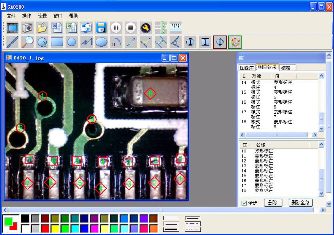Click the 删除全部 button
Screen dimensions: 334x235
(x=300, y=203)
